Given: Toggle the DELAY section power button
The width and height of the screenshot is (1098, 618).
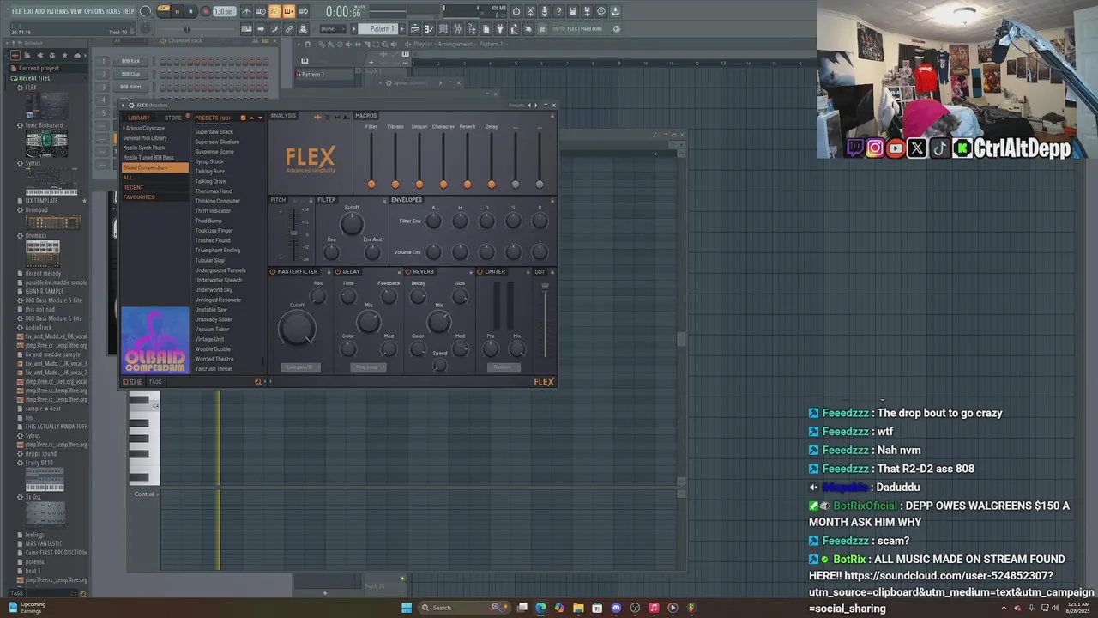Looking at the screenshot, I should [x=338, y=272].
